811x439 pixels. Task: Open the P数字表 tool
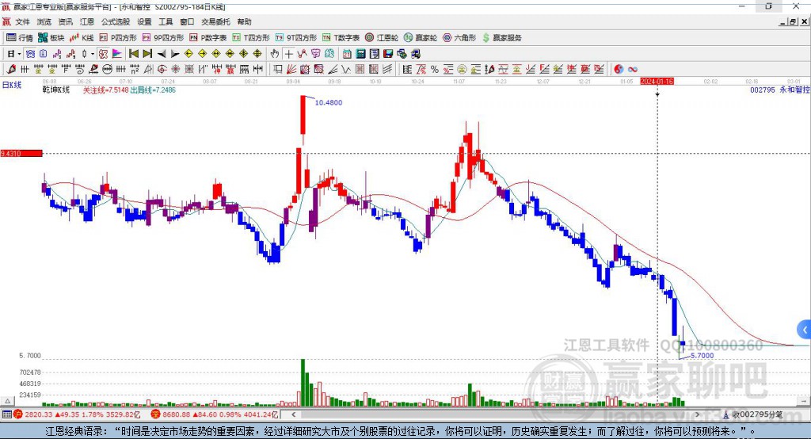point(208,38)
